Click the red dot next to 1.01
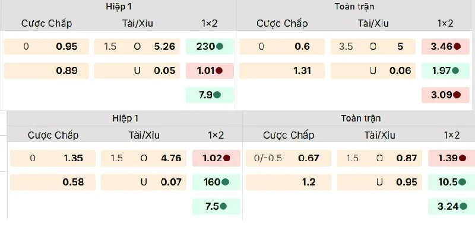The image size is (475, 237). click(x=220, y=71)
